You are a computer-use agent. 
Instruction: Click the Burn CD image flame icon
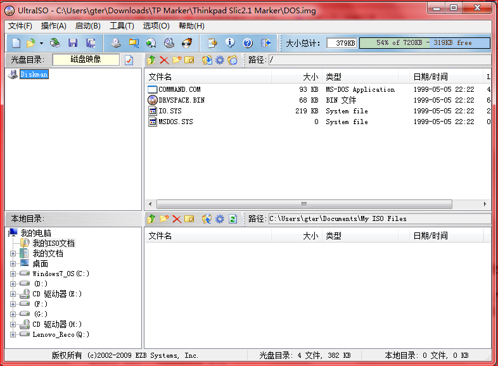187,43
